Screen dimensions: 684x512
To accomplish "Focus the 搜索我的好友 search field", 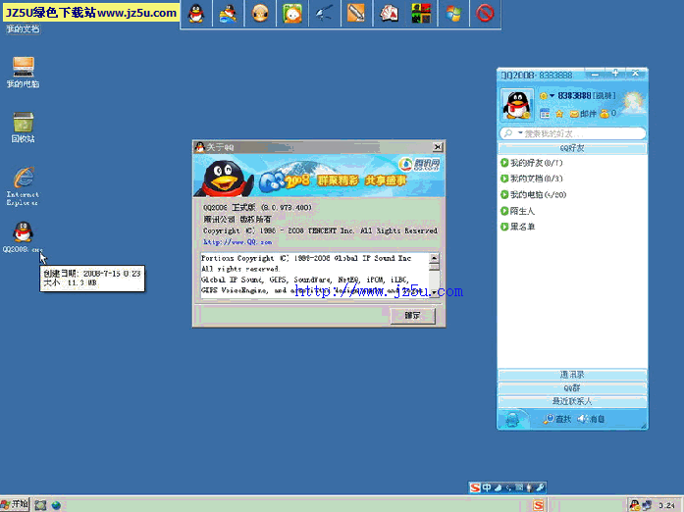I will (x=572, y=133).
